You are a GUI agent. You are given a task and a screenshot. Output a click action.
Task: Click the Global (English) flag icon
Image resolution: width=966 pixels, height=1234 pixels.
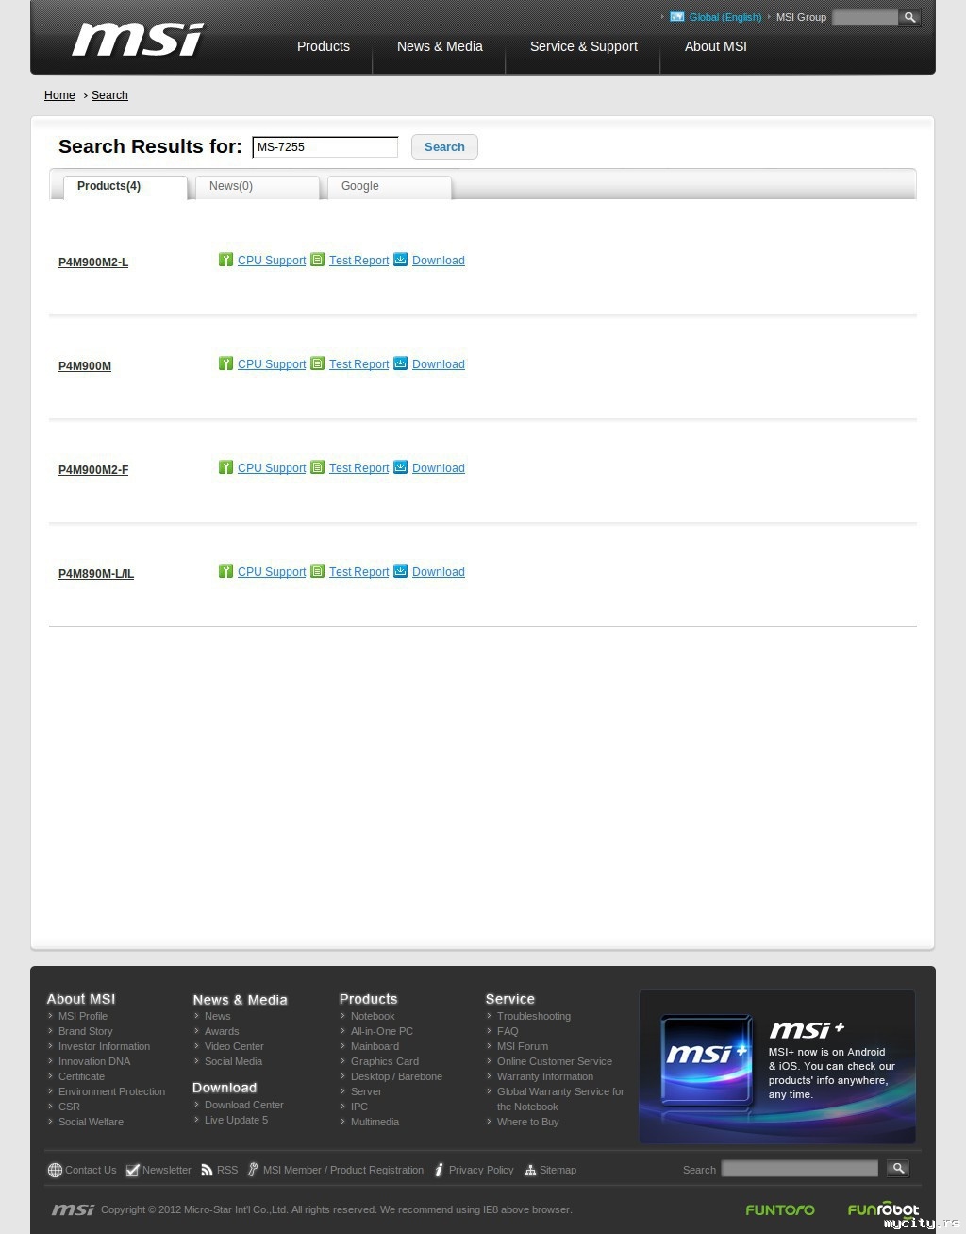tap(676, 17)
